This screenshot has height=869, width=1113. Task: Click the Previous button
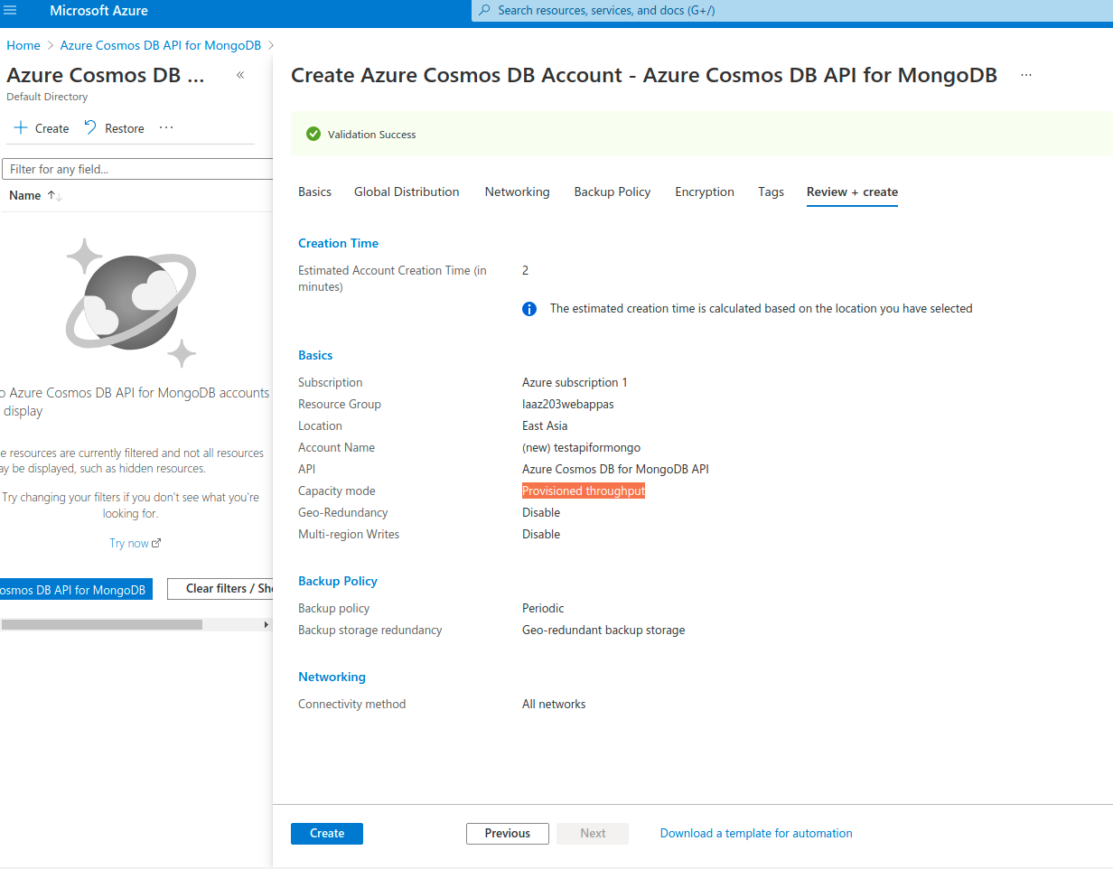coord(507,833)
